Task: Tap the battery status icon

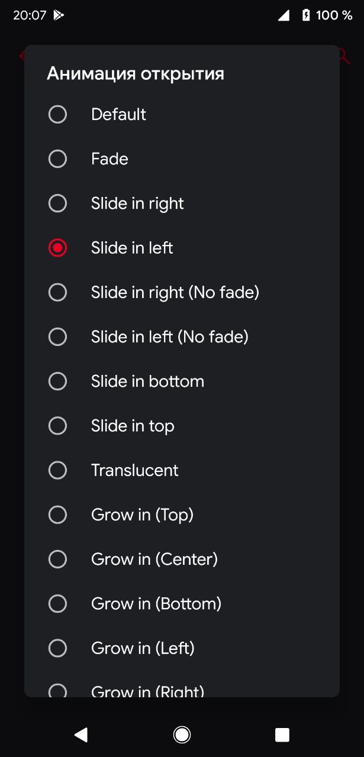Action: 306,15
